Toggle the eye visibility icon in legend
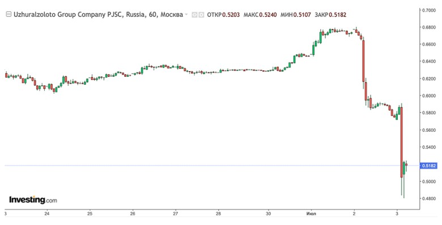 click(x=194, y=15)
